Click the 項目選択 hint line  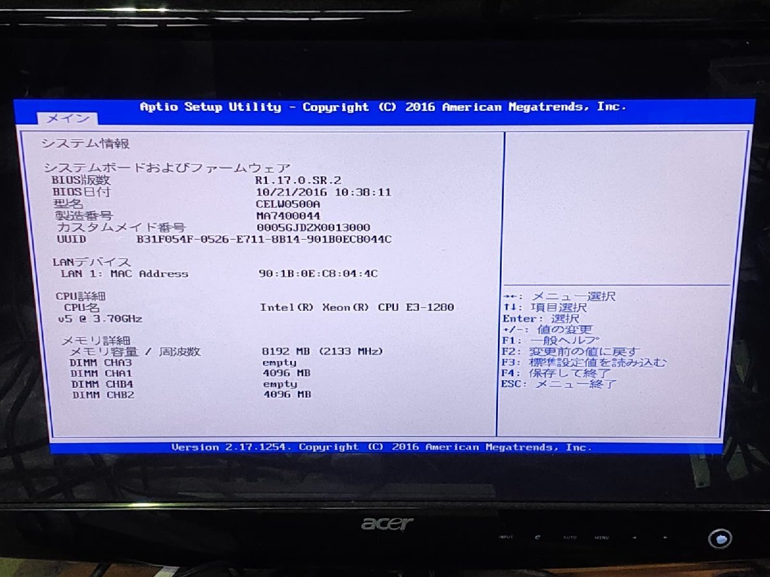pos(545,308)
